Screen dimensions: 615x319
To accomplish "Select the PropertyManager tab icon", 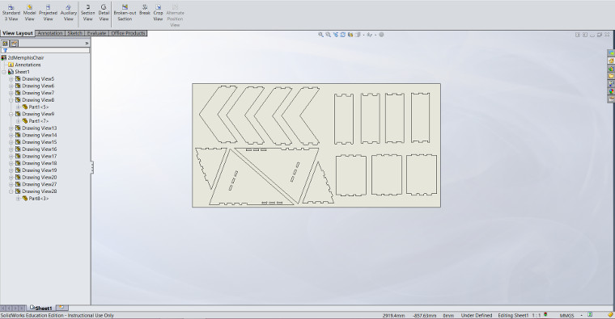I will tap(14, 44).
